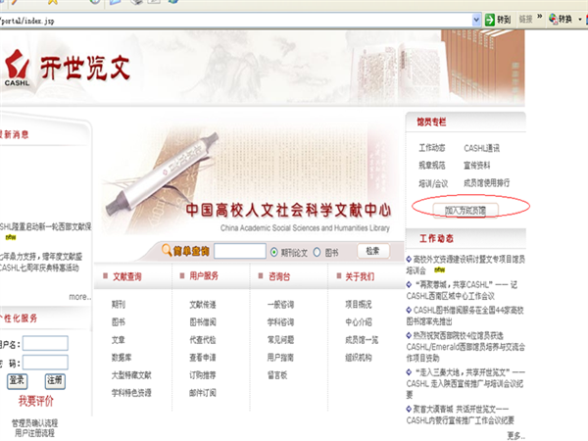This screenshot has width=588, height=441.
Task: Open the 一般咨询 link
Action: pyautogui.click(x=280, y=305)
